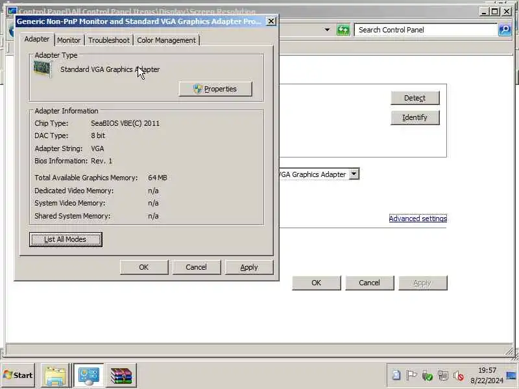Click the Start button
The width and height of the screenshot is (519, 389).
pos(18,375)
